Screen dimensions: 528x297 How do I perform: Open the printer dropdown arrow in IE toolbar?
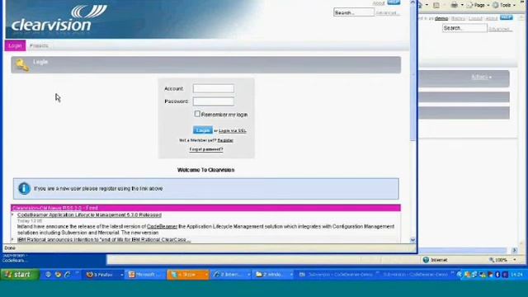click(462, 5)
